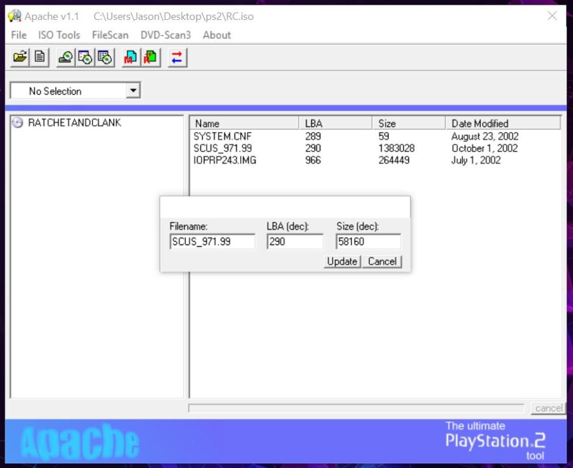Click the cancel link below the progress bar
The image size is (573, 468).
(548, 408)
